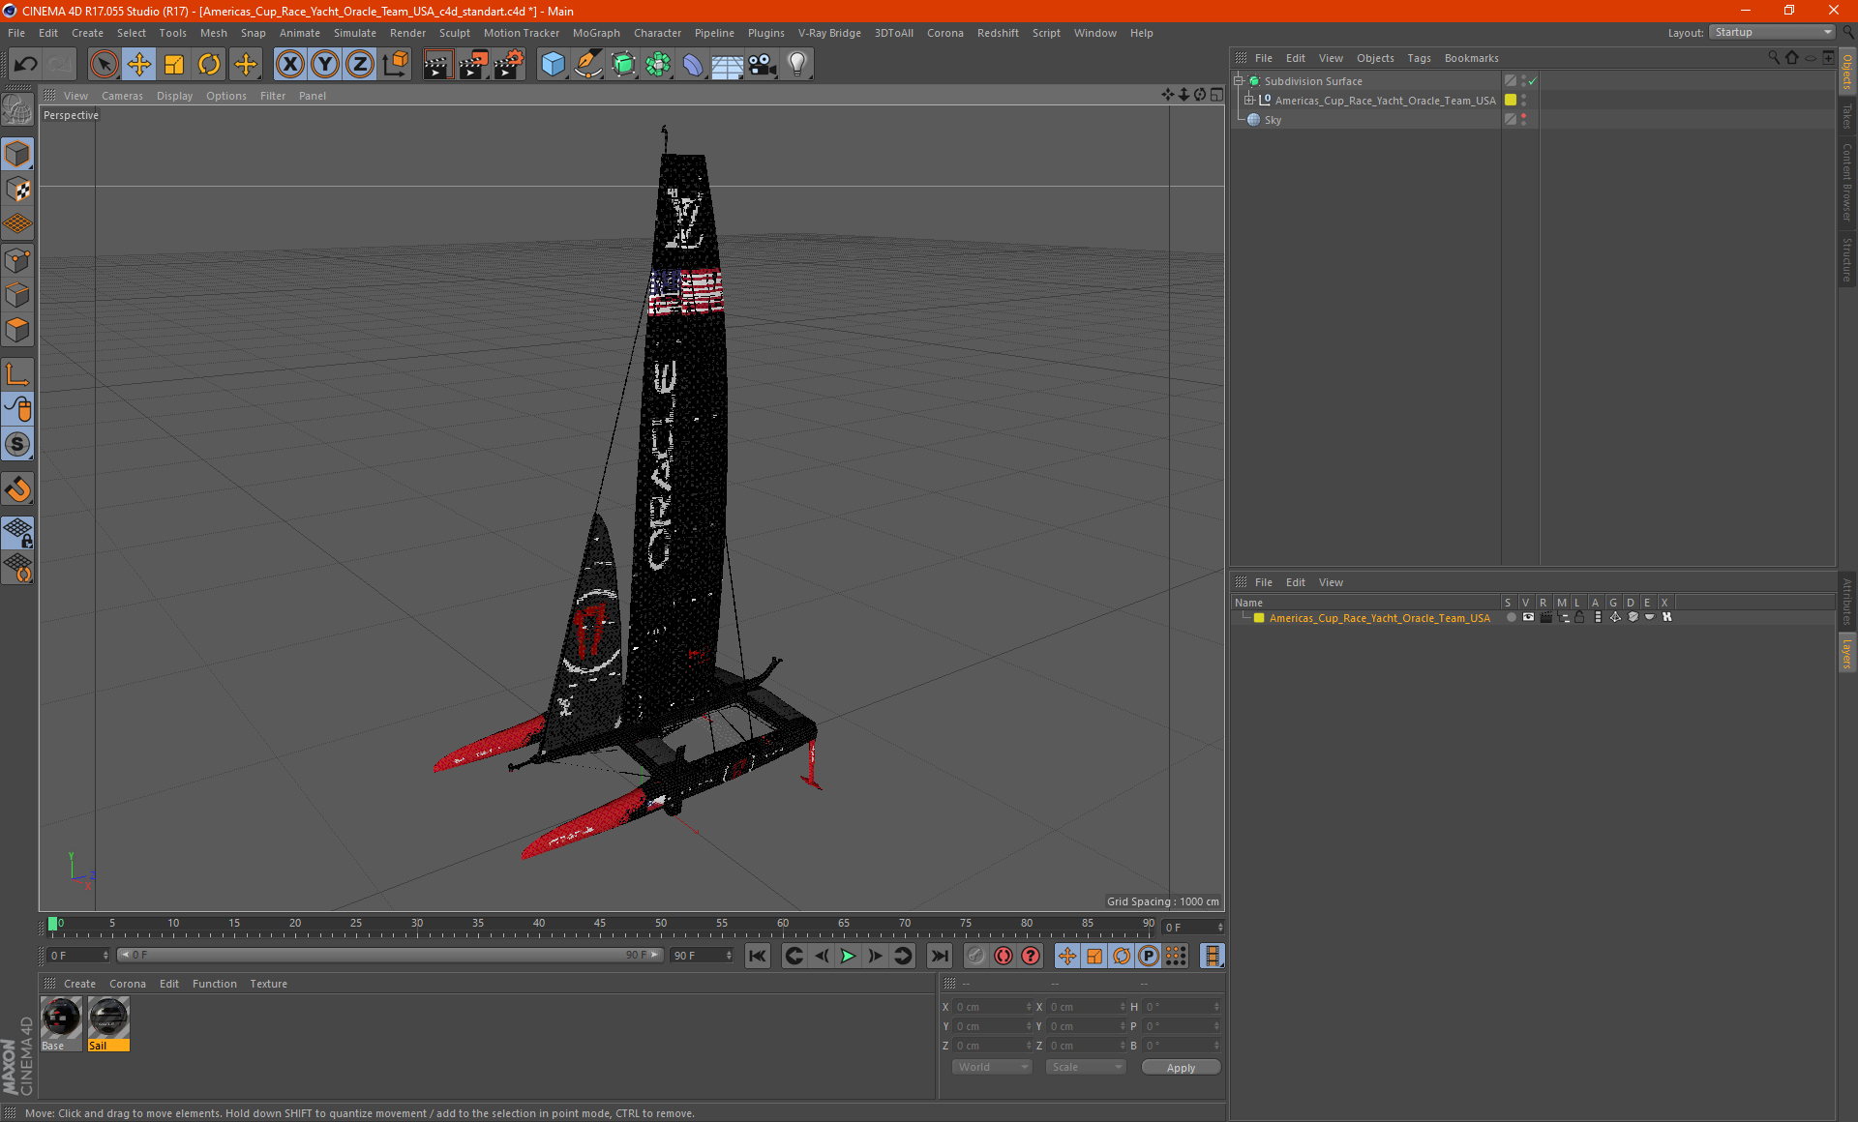Select the Sky object in tree
1858x1122 pixels.
click(1273, 120)
